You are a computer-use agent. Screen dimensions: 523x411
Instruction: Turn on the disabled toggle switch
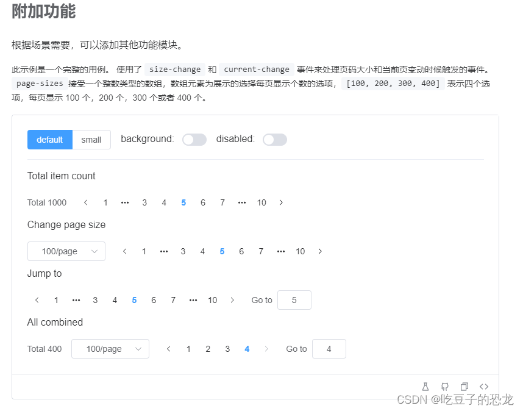275,139
